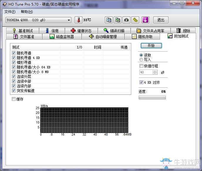Click the 退出 button
The height and width of the screenshot is (171, 202).
click(x=161, y=20)
